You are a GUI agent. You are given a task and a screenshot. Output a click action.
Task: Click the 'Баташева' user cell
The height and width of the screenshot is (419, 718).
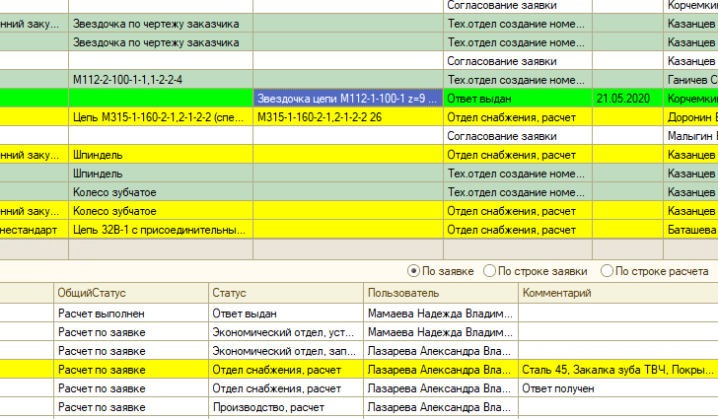pos(690,230)
